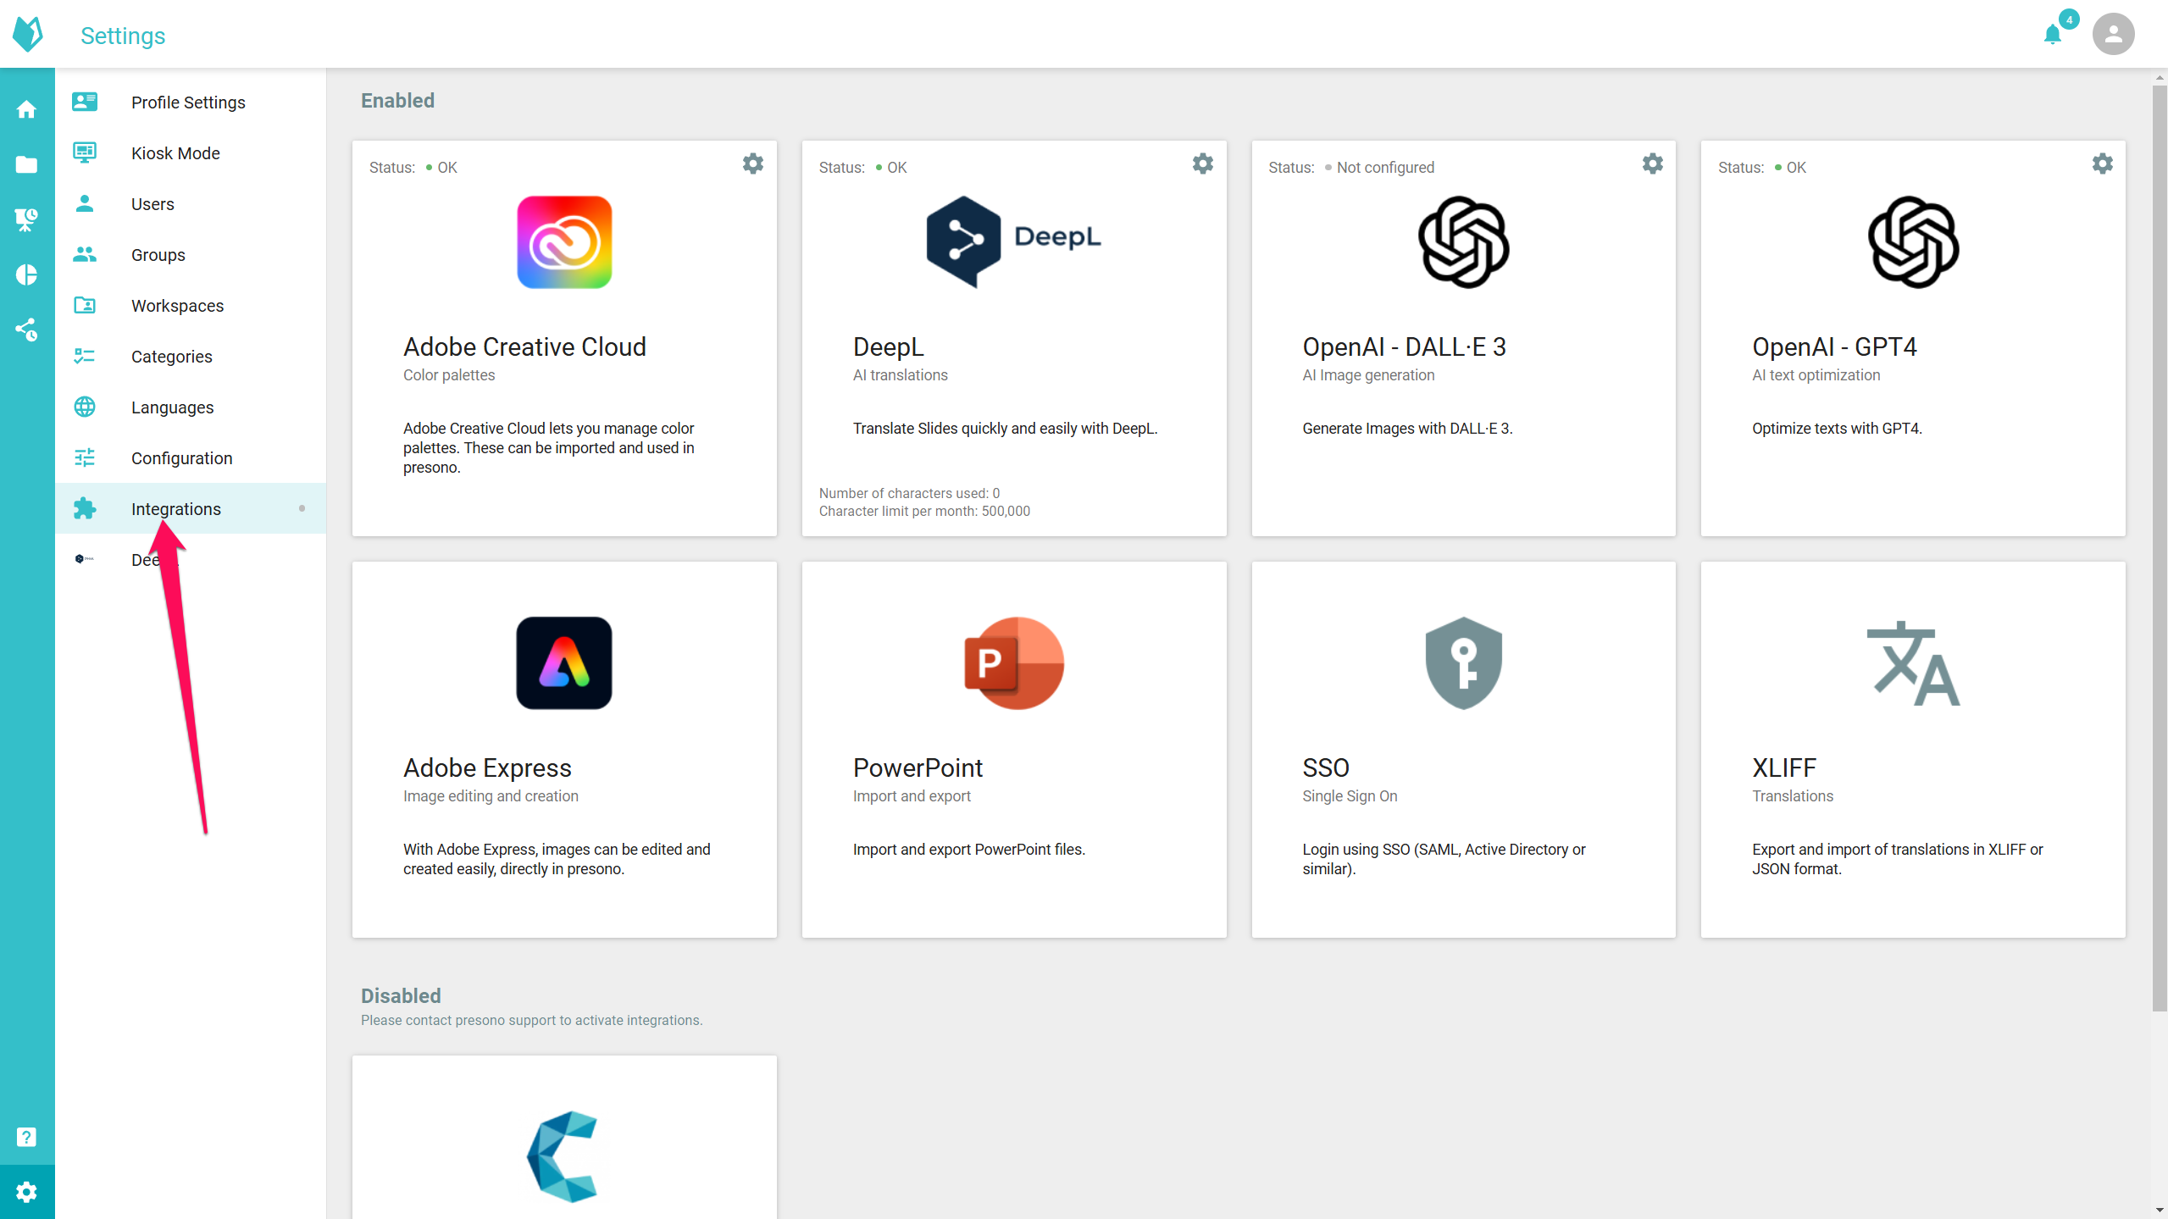Image resolution: width=2168 pixels, height=1219 pixels.
Task: Click the Adobe Express title
Action: point(487,767)
